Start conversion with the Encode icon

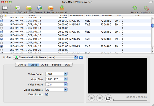(x=135, y=8)
